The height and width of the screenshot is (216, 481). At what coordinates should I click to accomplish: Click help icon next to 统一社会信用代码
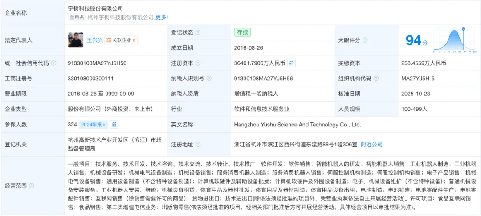coord(53,63)
